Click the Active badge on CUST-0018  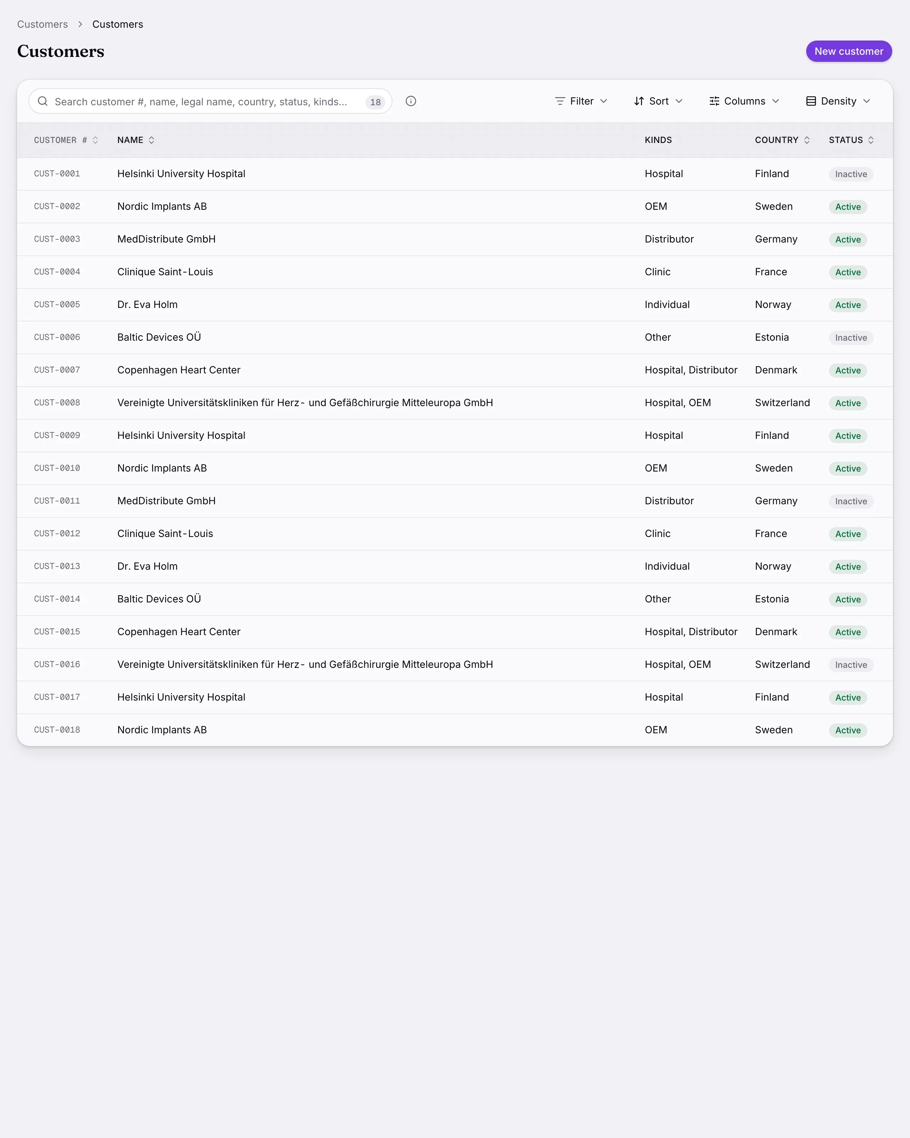point(848,730)
